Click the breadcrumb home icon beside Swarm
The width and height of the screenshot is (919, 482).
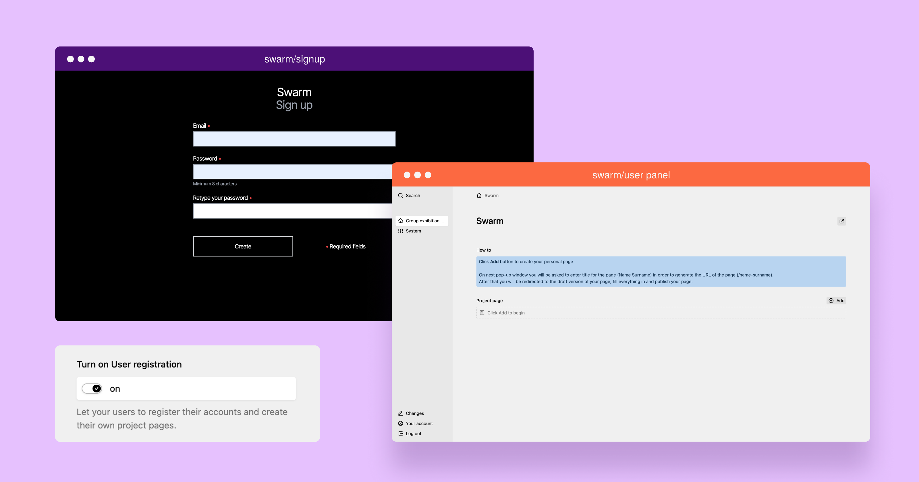tap(479, 195)
